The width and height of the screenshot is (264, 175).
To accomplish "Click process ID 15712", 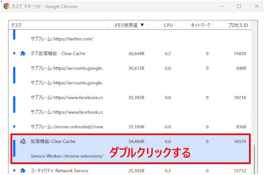I will point(240,171).
